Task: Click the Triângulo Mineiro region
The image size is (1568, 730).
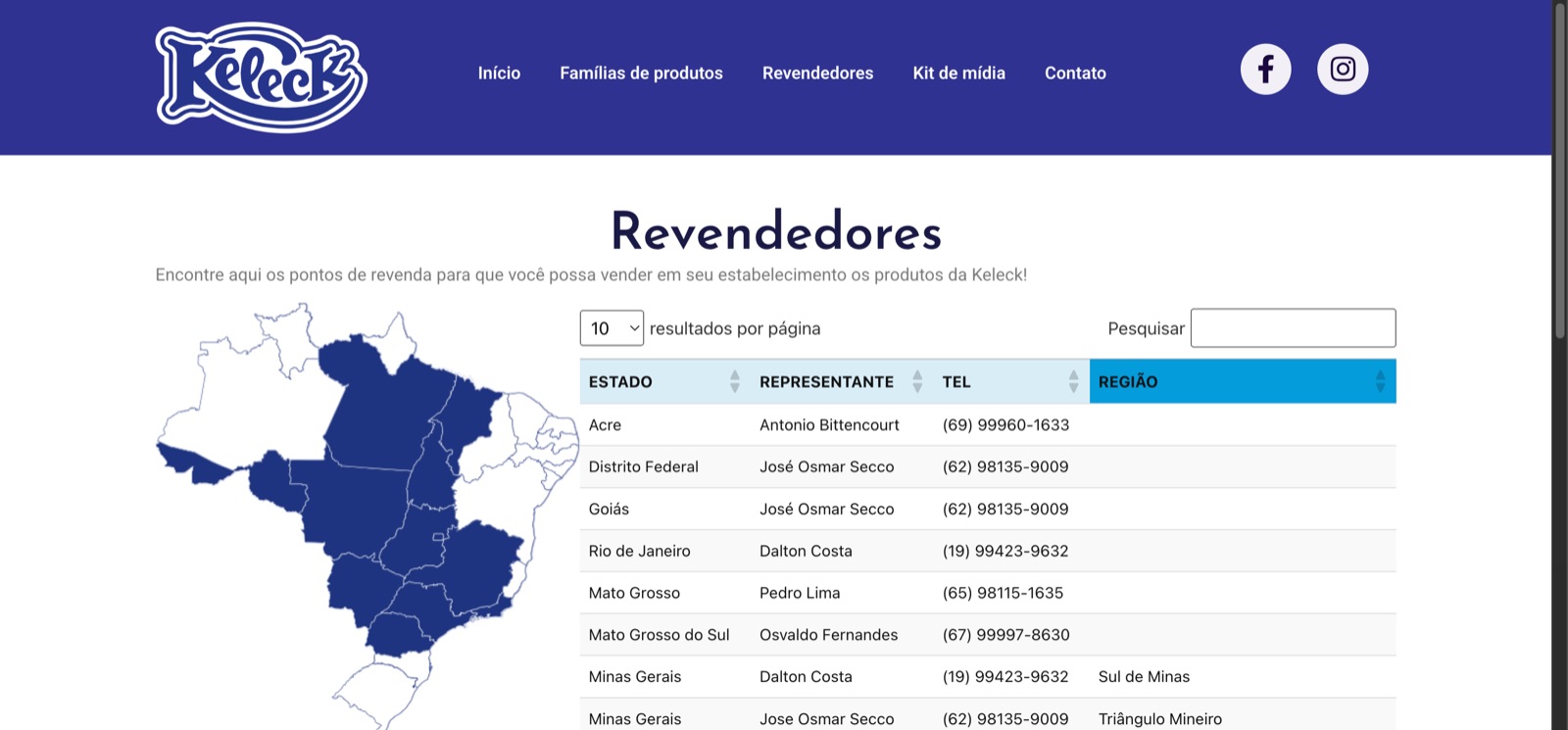Action: [1159, 719]
